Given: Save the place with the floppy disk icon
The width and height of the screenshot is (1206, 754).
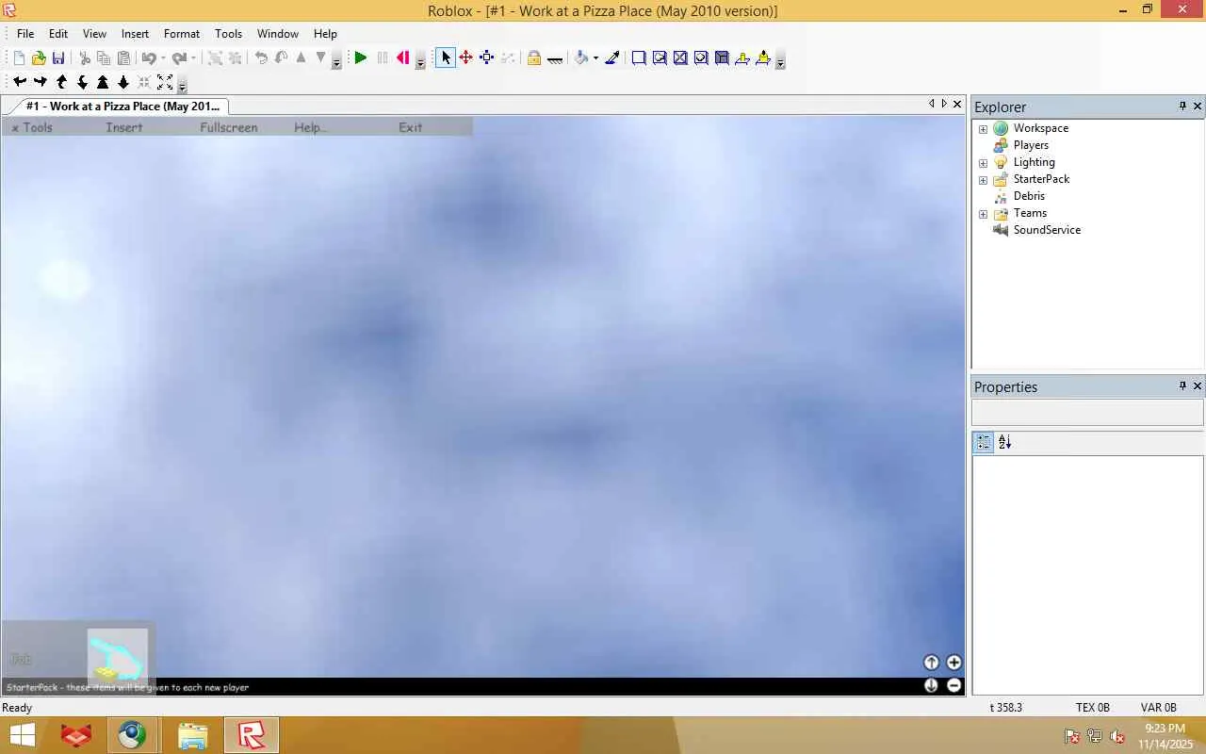Looking at the screenshot, I should point(58,58).
